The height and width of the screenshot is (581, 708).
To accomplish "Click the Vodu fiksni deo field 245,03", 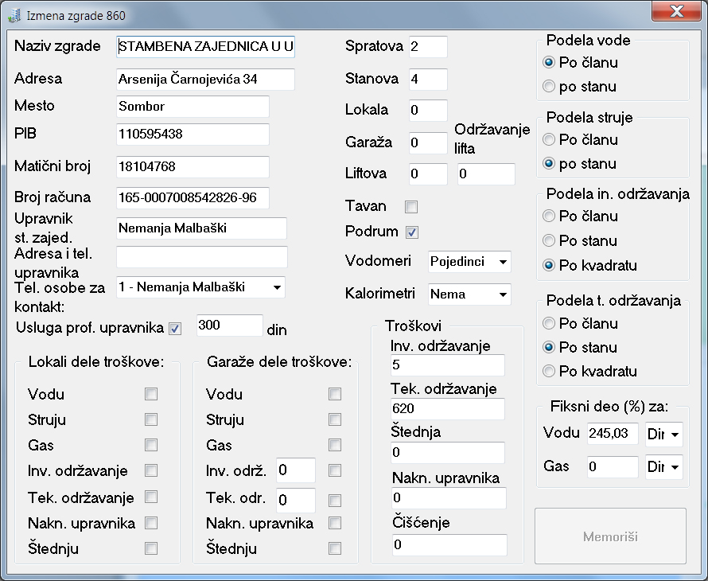I will (613, 434).
